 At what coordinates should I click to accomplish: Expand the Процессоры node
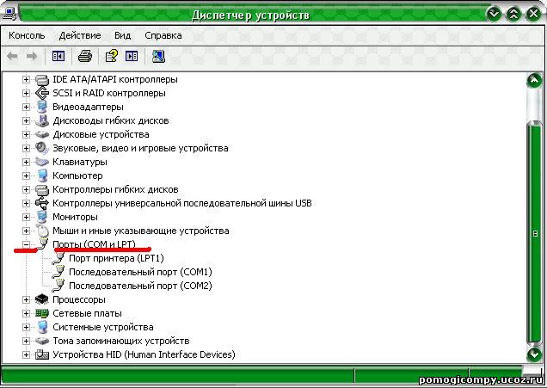pos(26,299)
